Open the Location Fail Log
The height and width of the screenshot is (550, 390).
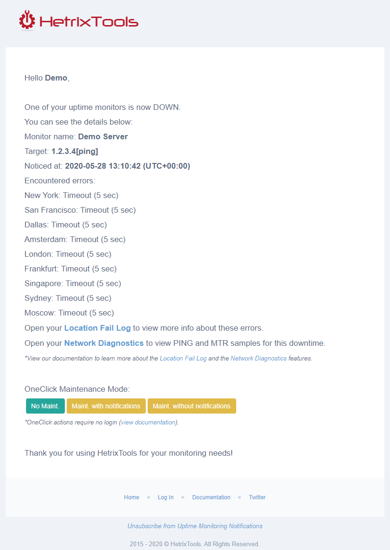(97, 328)
